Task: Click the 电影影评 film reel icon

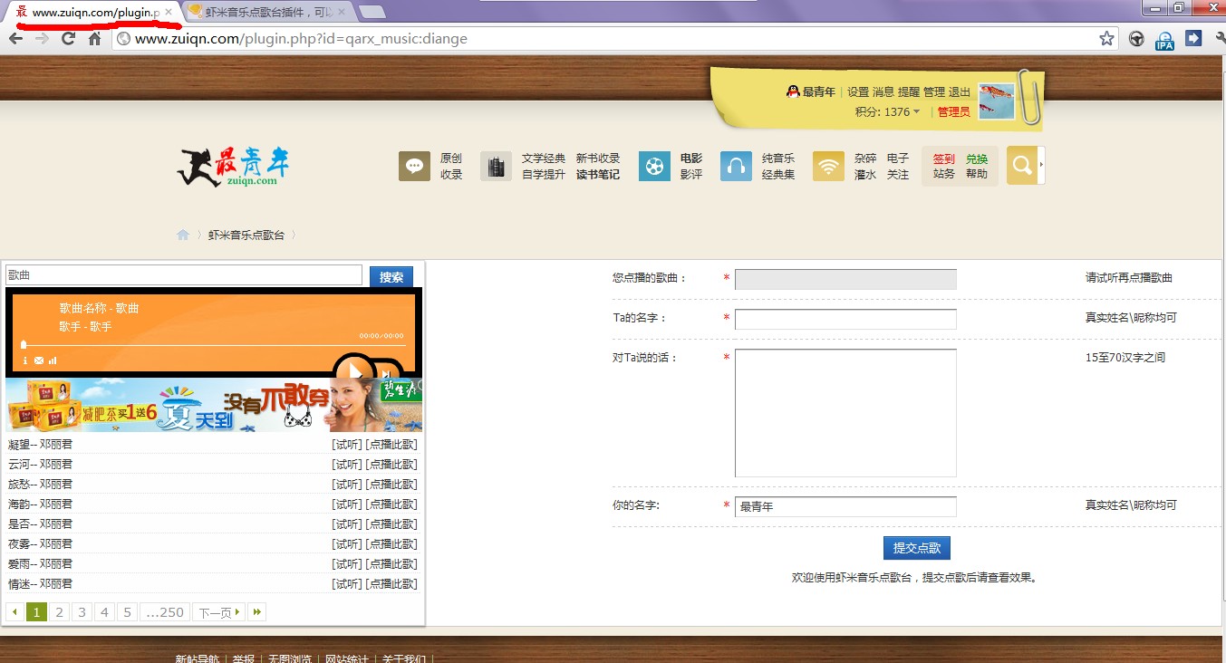Action: pyautogui.click(x=654, y=166)
